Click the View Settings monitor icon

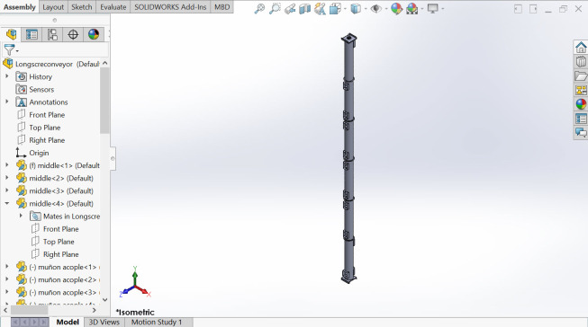(433, 9)
